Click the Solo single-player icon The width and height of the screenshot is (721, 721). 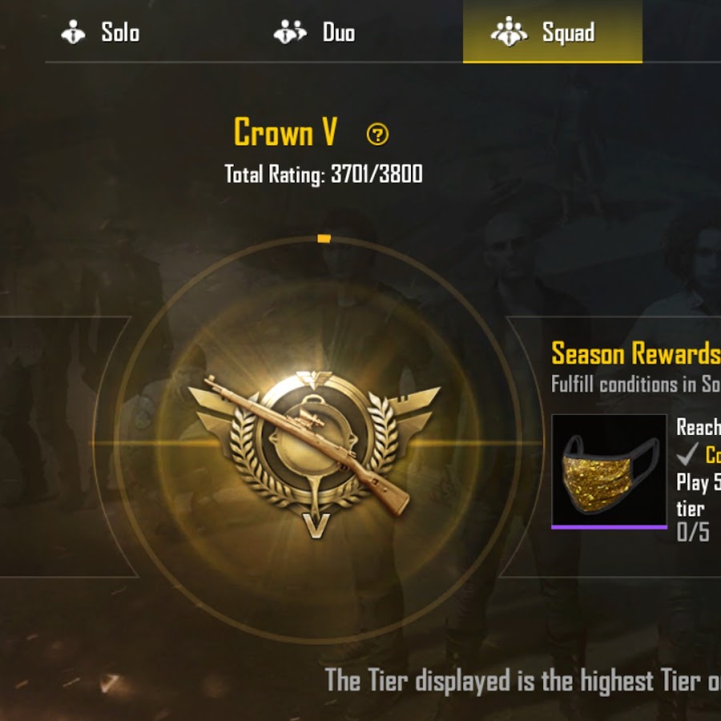tap(73, 32)
